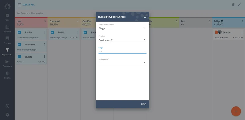245x120 pixels.
Task: Click the Fridge column header
Action: [x=228, y=23]
